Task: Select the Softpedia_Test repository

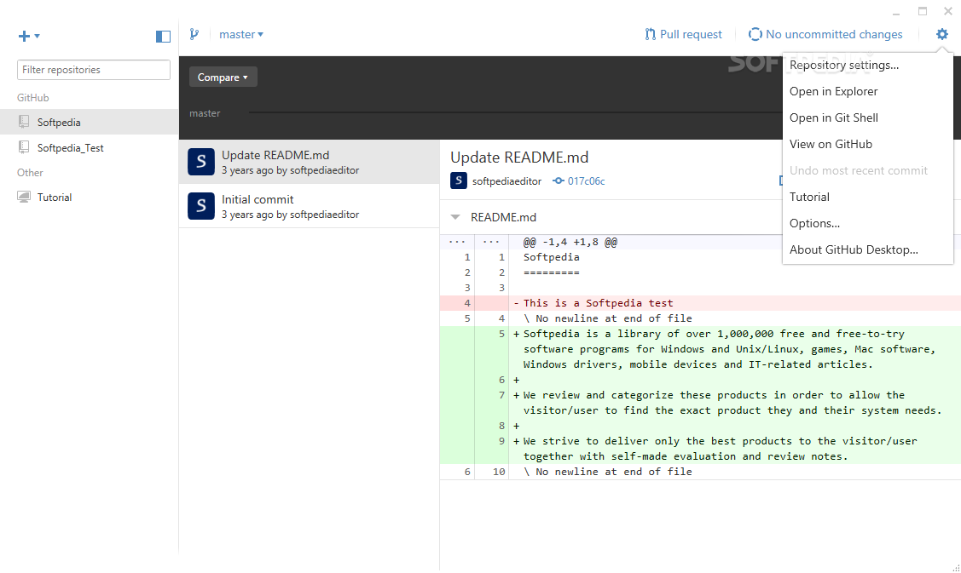Action: 89,147
